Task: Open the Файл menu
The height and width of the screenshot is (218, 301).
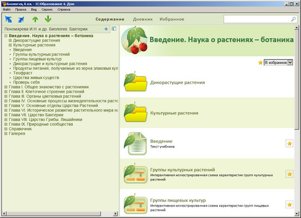Action: click(x=7, y=10)
